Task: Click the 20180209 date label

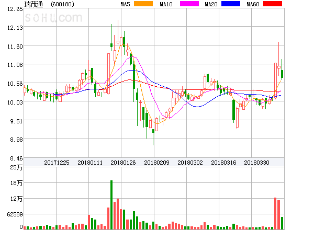Action: coord(156,163)
